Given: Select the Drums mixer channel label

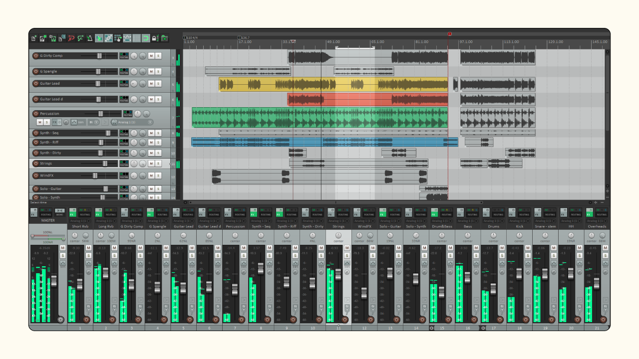Looking at the screenshot, I should (x=493, y=226).
